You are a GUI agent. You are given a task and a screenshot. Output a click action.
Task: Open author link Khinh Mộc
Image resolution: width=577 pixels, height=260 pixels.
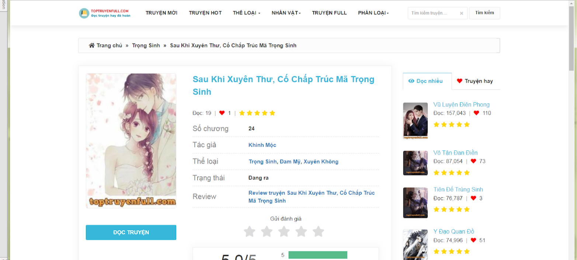pyautogui.click(x=262, y=145)
